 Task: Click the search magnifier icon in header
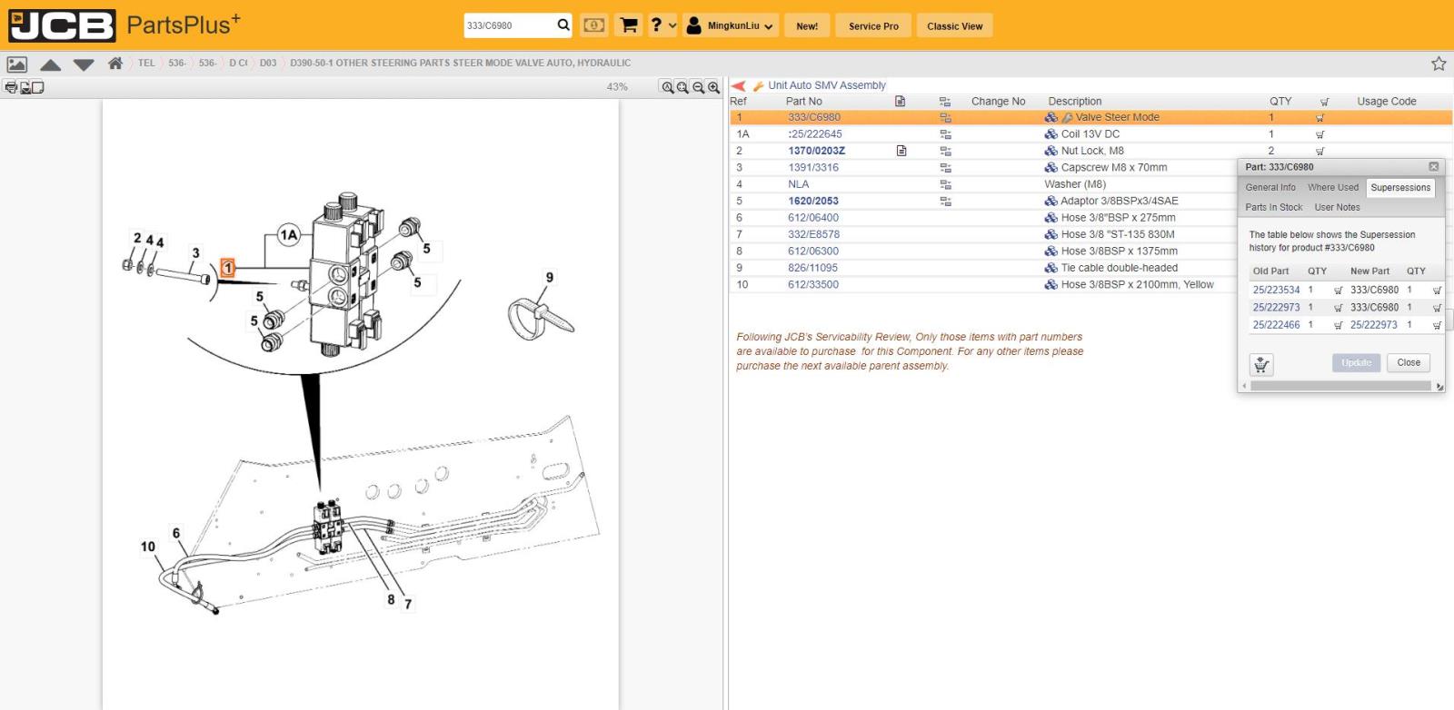[563, 25]
